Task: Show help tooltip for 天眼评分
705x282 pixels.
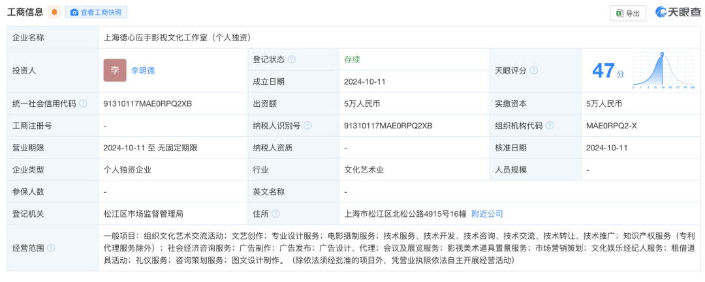Action: [x=533, y=70]
